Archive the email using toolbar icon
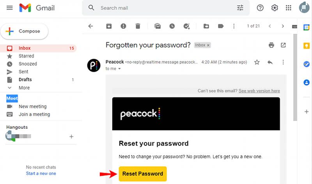The image size is (312, 184). (x=109, y=26)
